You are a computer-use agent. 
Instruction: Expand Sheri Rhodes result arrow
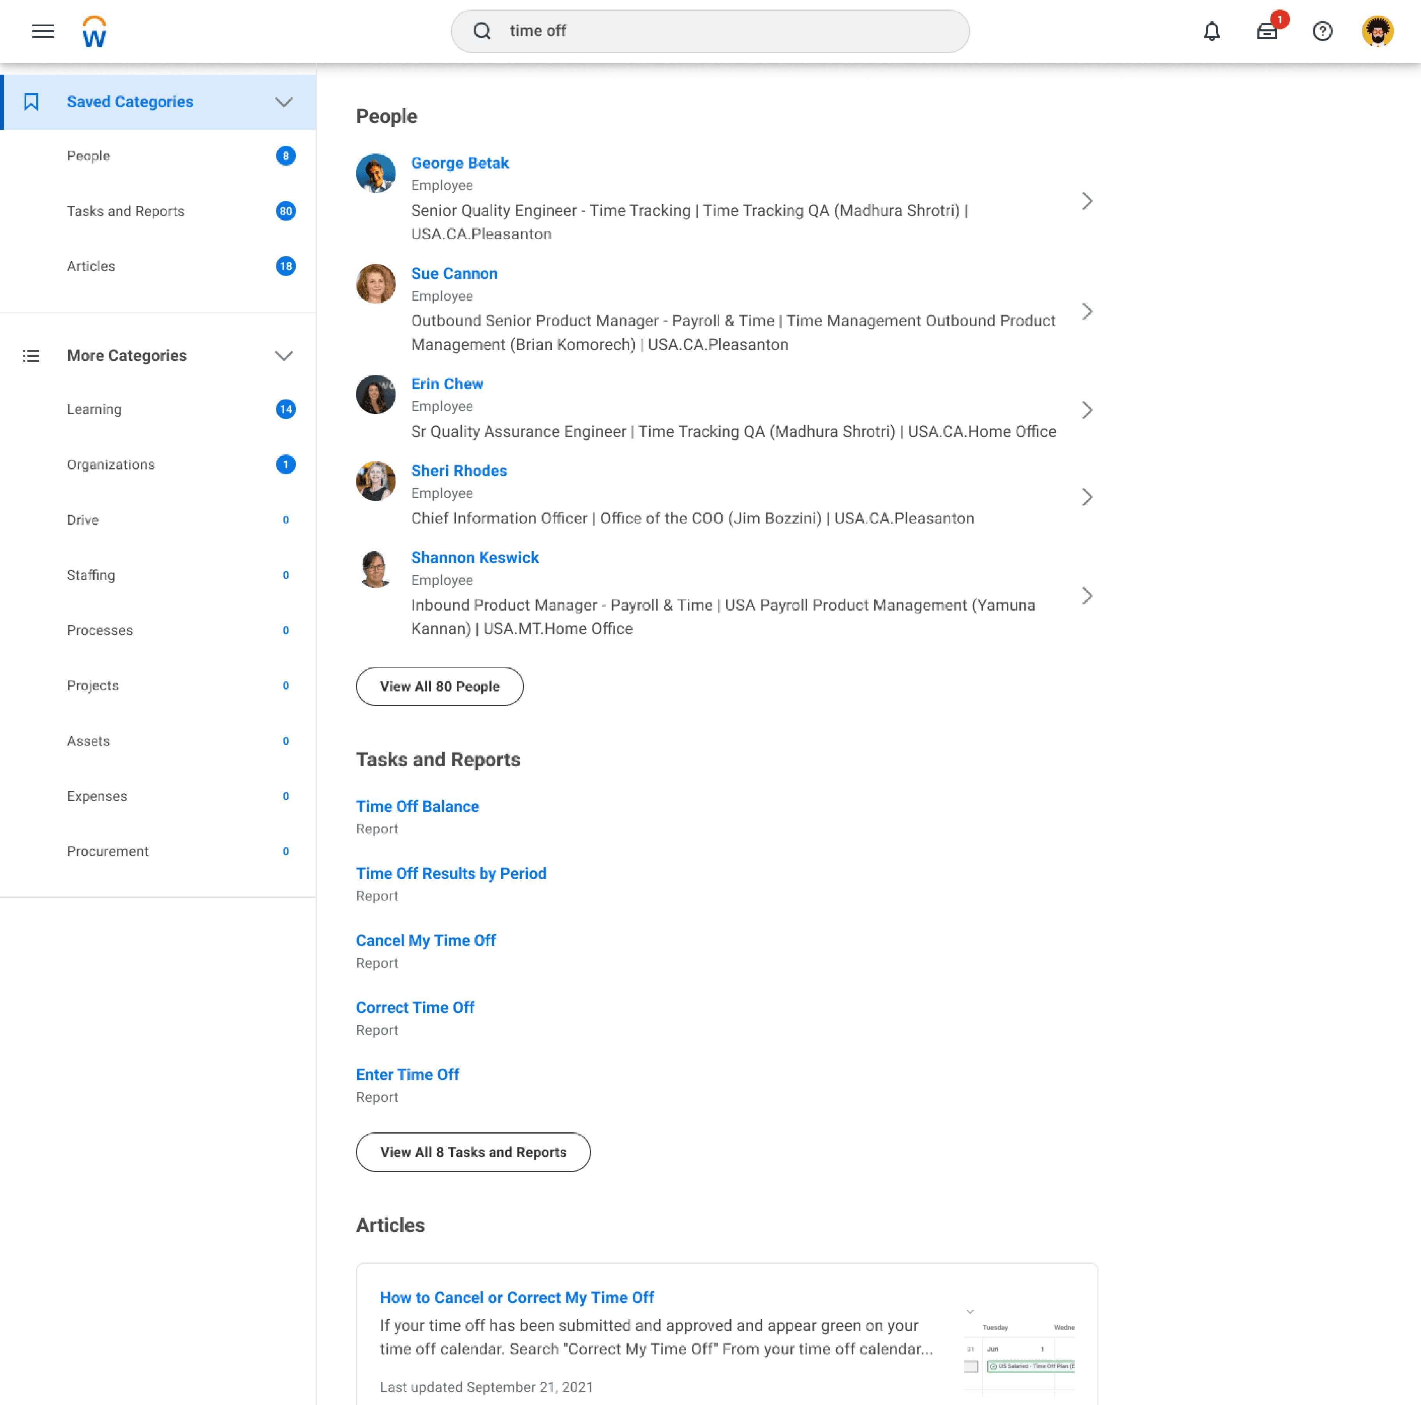pyautogui.click(x=1086, y=497)
